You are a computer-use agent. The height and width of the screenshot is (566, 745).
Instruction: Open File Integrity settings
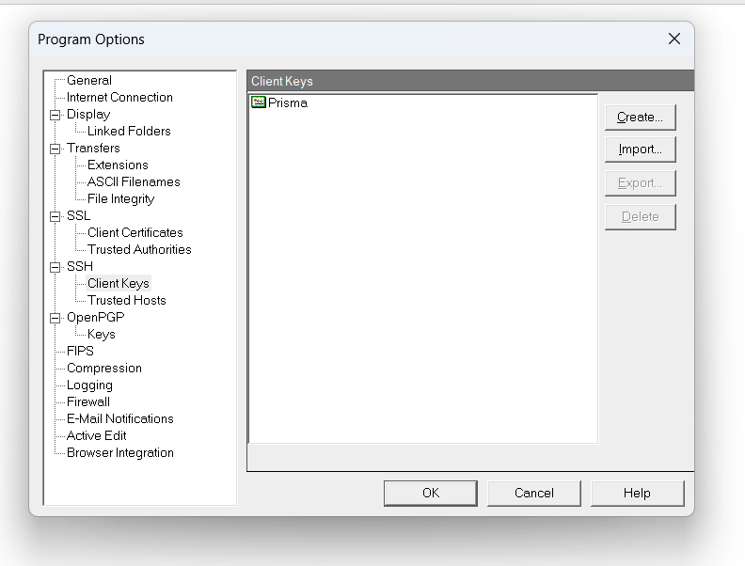tap(120, 199)
